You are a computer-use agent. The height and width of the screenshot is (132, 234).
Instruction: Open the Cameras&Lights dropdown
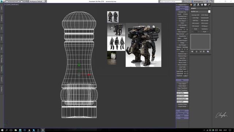[x=182, y=99]
